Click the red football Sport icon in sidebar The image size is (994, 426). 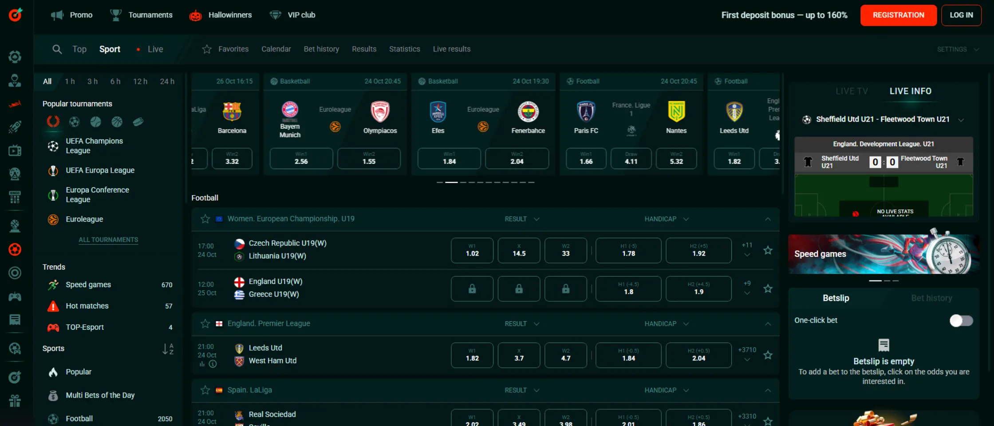point(15,248)
